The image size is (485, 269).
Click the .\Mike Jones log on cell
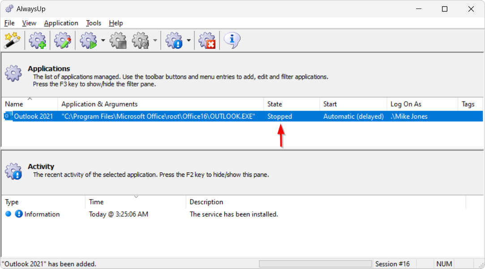tap(409, 116)
